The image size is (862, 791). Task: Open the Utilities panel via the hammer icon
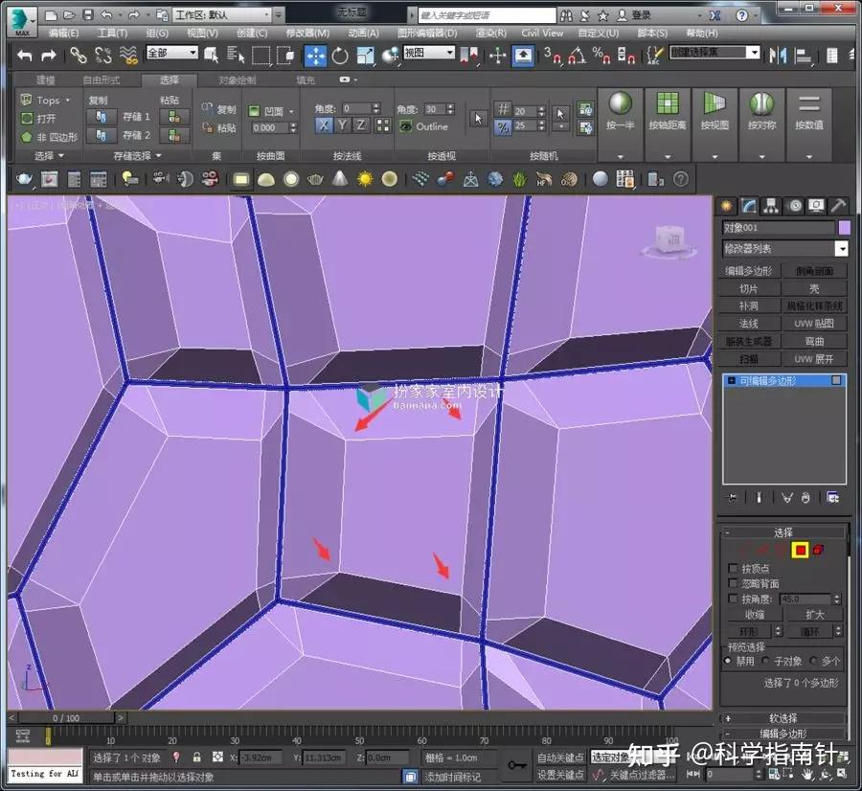[838, 205]
